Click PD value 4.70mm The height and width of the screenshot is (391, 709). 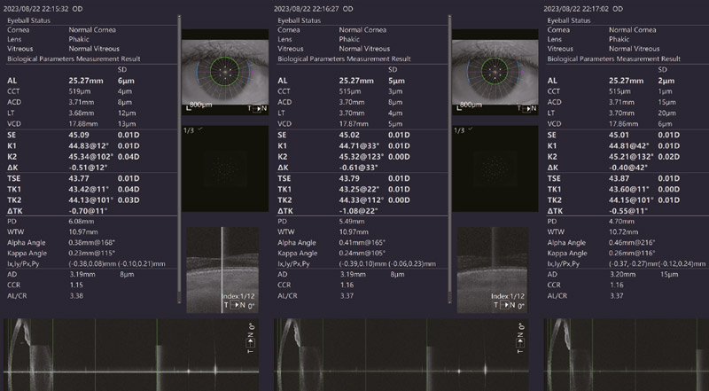coord(621,222)
